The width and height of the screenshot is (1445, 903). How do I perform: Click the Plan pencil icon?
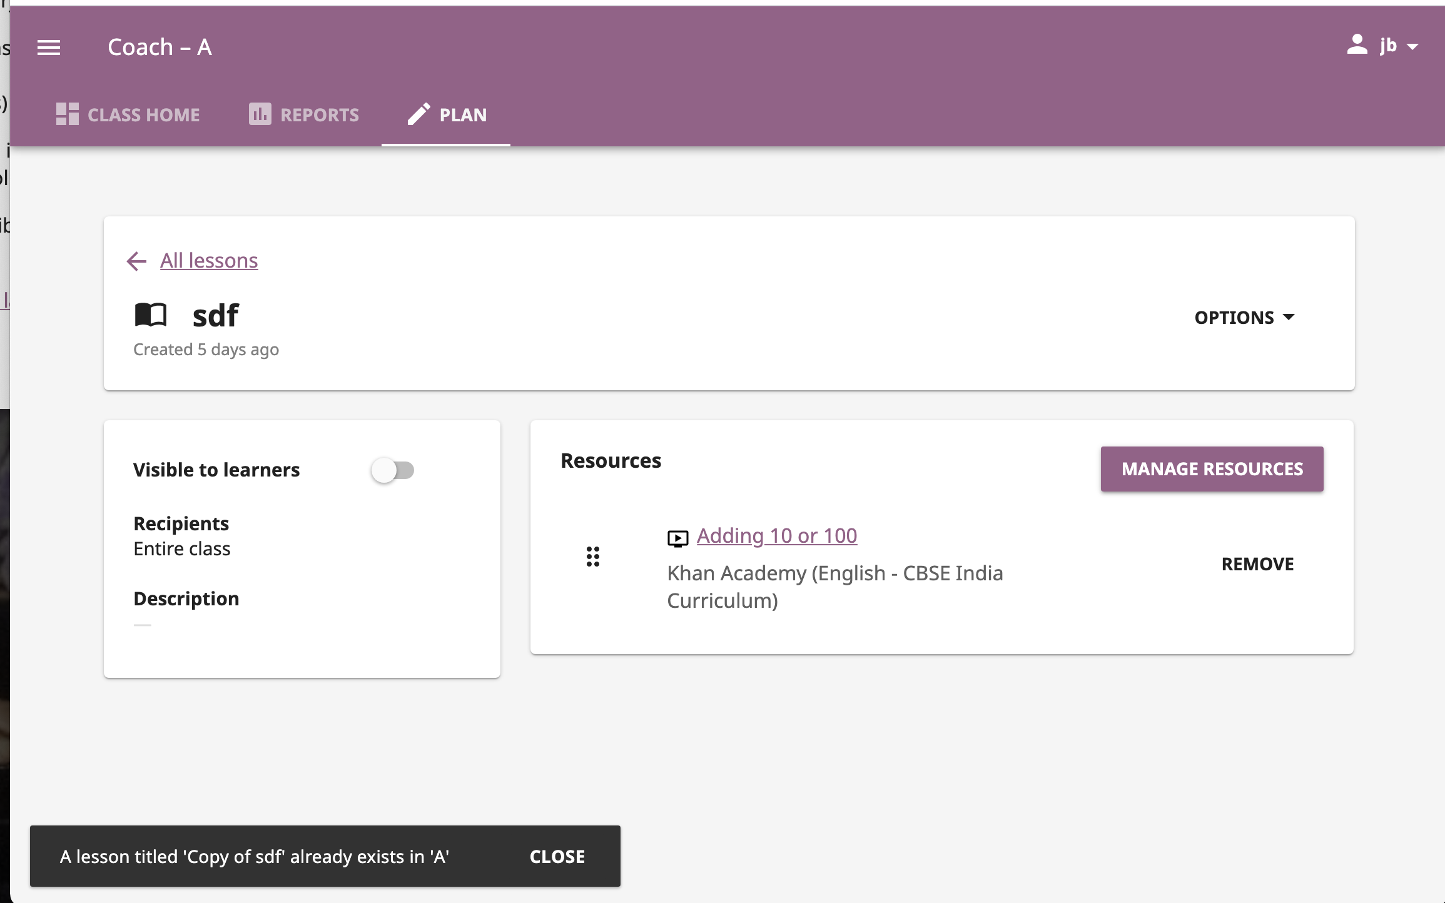pos(418,114)
